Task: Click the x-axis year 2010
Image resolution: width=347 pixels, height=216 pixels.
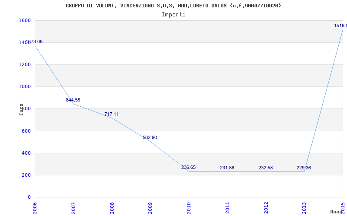Action: [189, 208]
